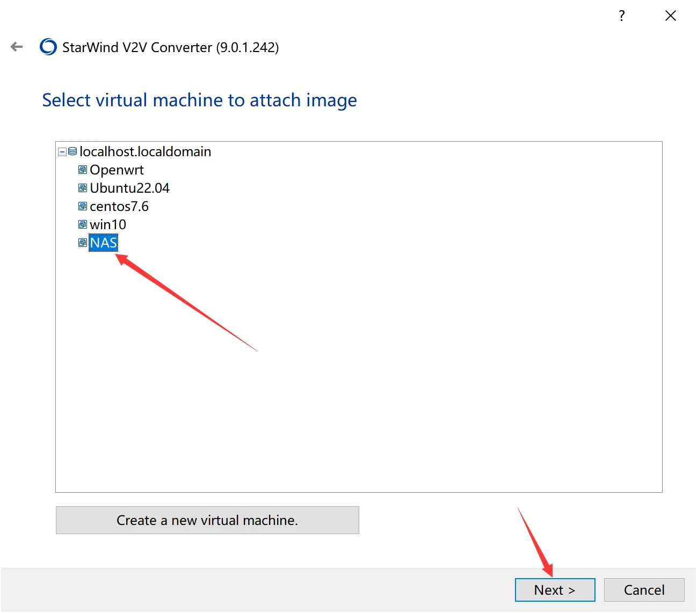Select the NAS virtual machine
Screen dimensions: 697x613
(x=103, y=243)
